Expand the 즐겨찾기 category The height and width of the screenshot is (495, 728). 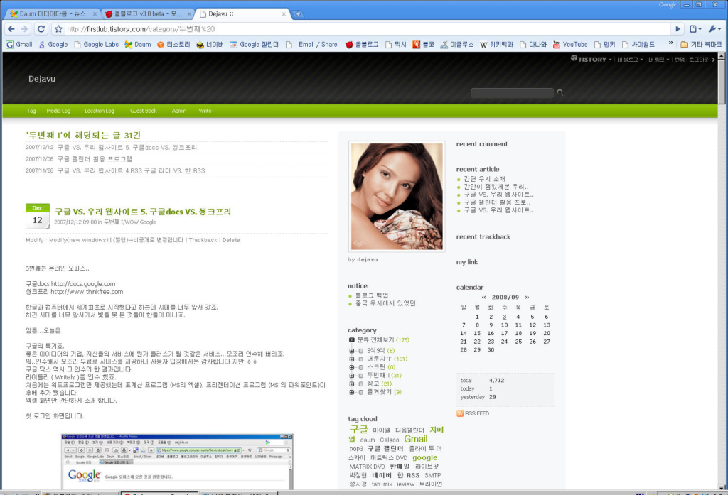[352, 392]
